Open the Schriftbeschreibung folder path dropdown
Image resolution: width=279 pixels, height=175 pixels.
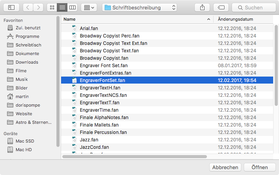(139, 7)
